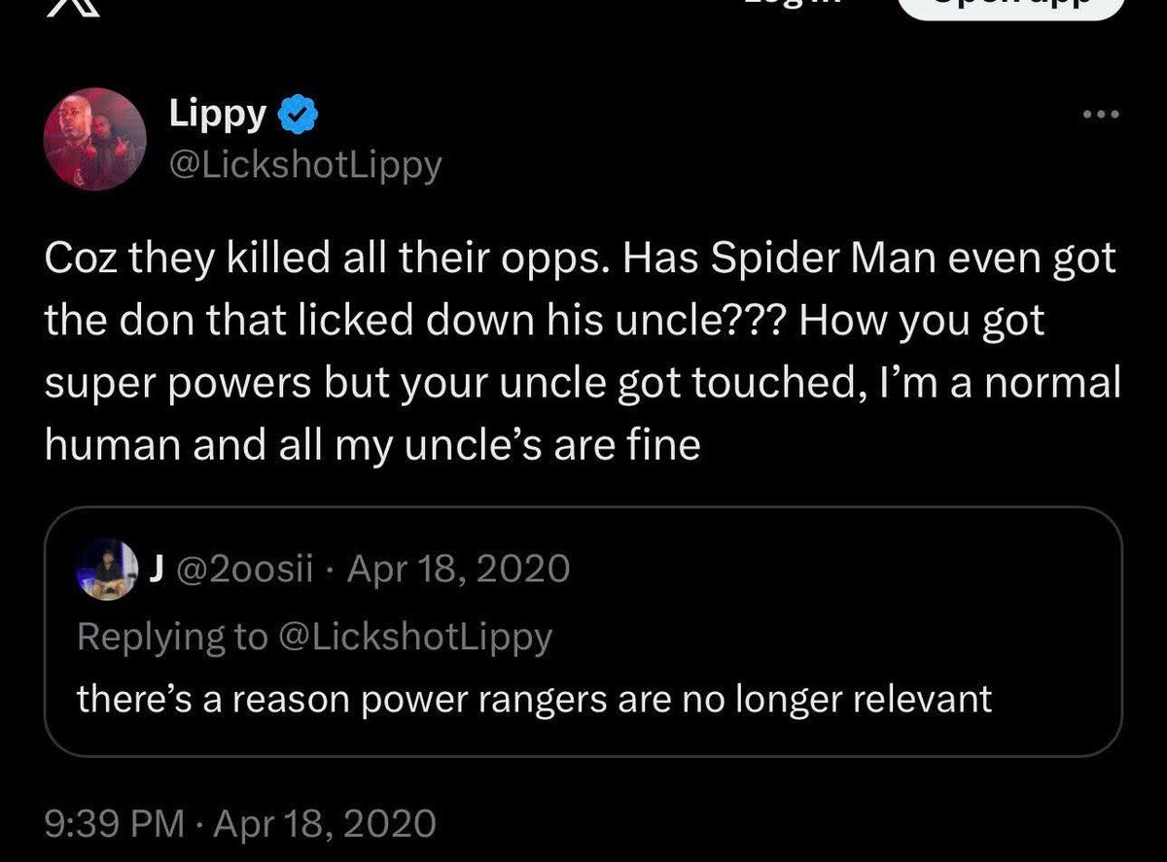Click the @LickshotLippy handle under Lippy's name

305,165
